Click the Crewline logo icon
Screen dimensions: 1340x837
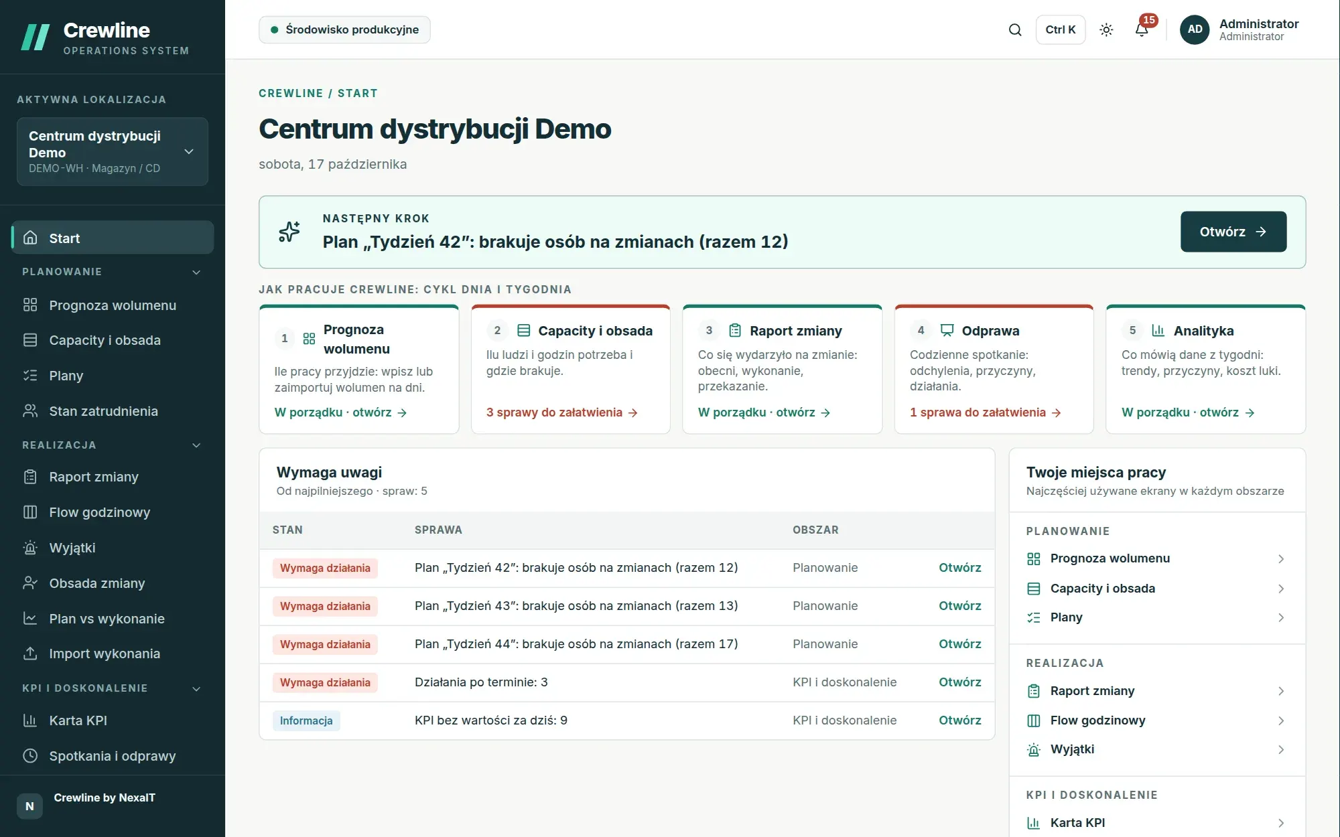point(36,37)
